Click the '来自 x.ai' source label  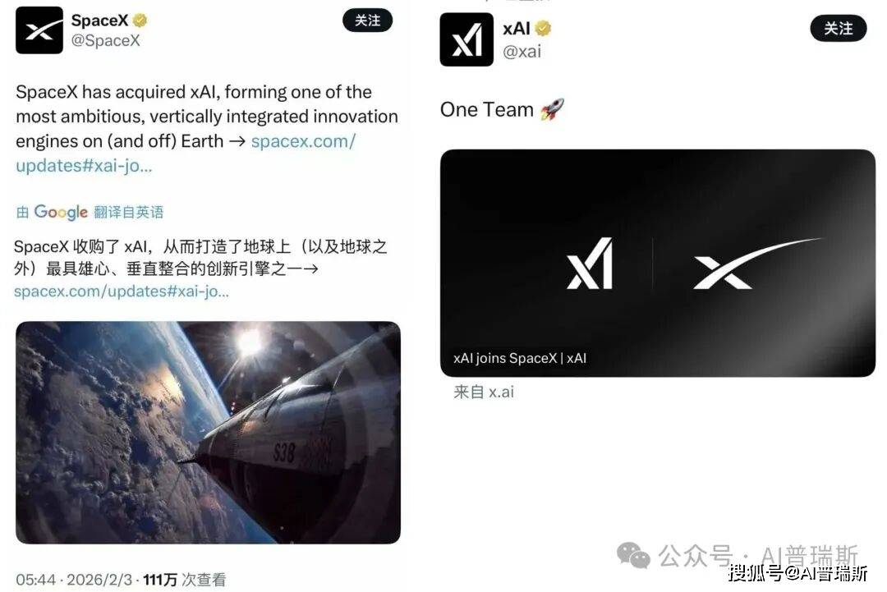(x=484, y=392)
